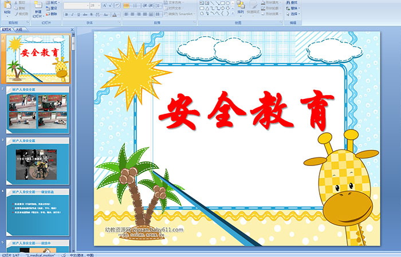
Task: Click the New Slide (新建幻灯片) icon
Action: [38, 5]
